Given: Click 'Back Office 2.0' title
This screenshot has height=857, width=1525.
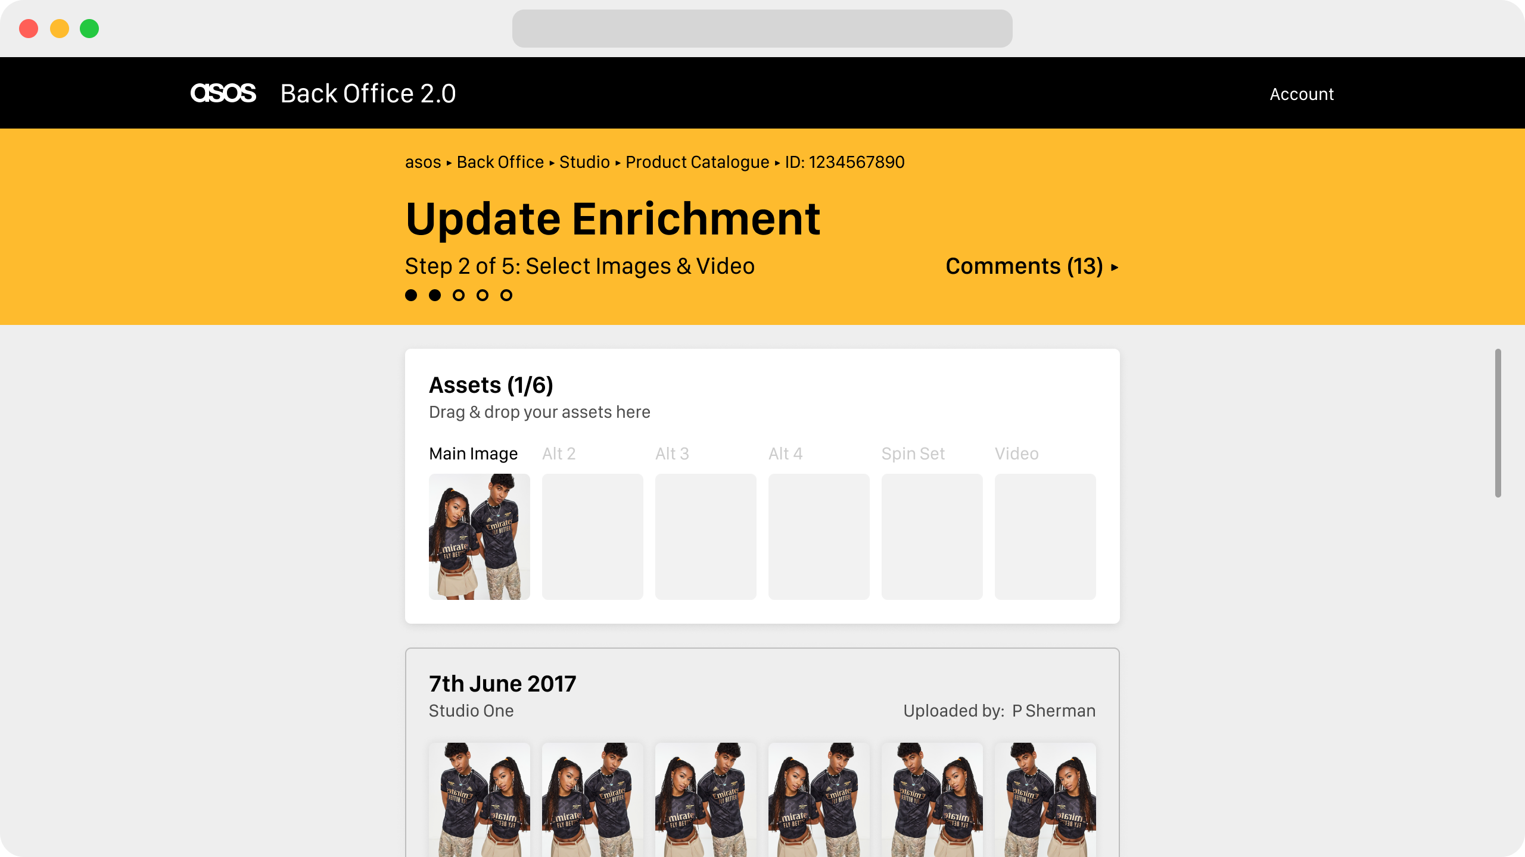Looking at the screenshot, I should (368, 93).
